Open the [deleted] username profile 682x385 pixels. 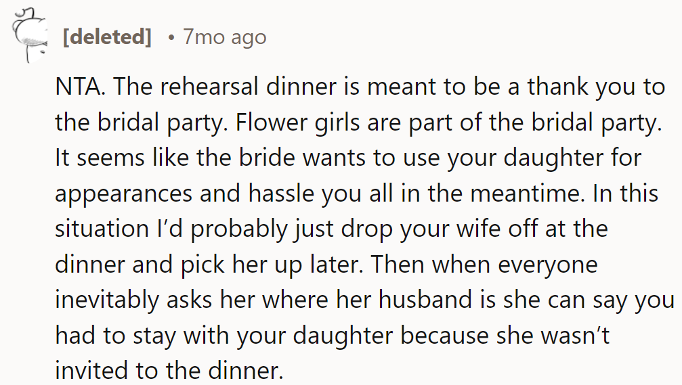[x=106, y=37]
